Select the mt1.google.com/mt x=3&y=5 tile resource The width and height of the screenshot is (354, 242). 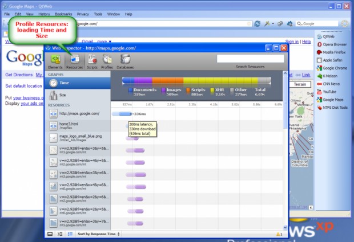coord(78,150)
